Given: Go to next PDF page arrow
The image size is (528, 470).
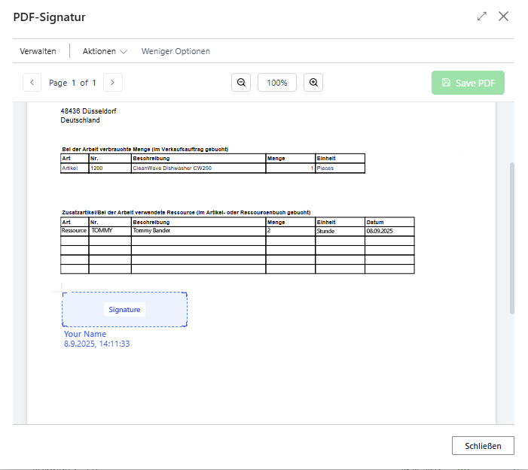Looking at the screenshot, I should [x=113, y=83].
